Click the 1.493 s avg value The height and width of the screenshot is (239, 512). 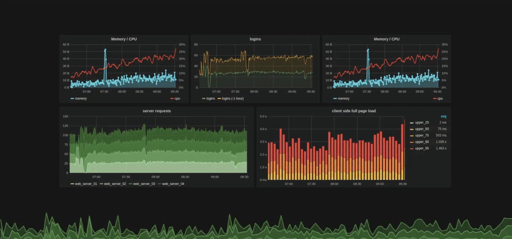pyautogui.click(x=441, y=148)
